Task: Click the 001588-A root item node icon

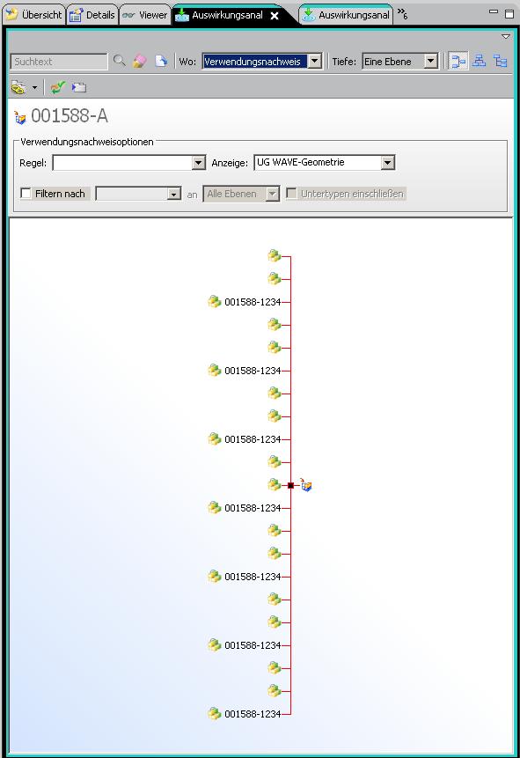Action: (x=305, y=485)
